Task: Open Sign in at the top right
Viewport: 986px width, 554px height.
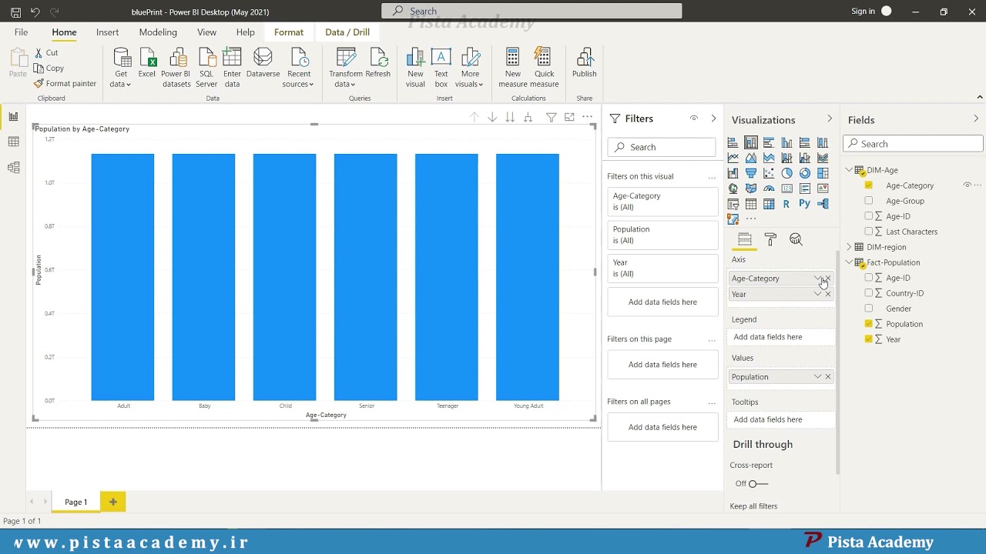Action: (x=863, y=12)
